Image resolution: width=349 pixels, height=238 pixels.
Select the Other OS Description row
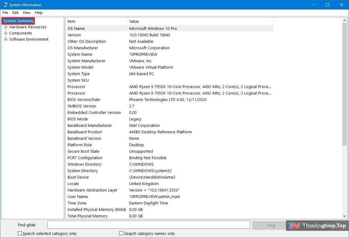tap(170, 42)
